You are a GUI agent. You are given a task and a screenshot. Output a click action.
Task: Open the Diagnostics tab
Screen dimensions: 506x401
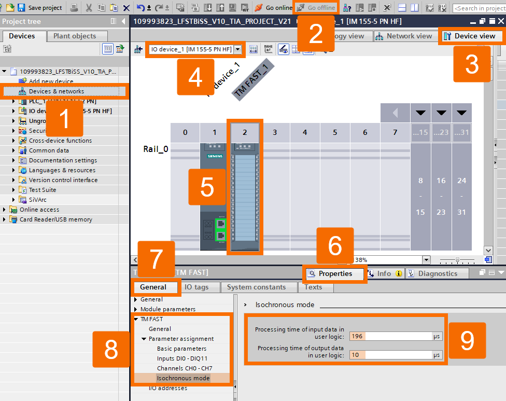coord(437,273)
